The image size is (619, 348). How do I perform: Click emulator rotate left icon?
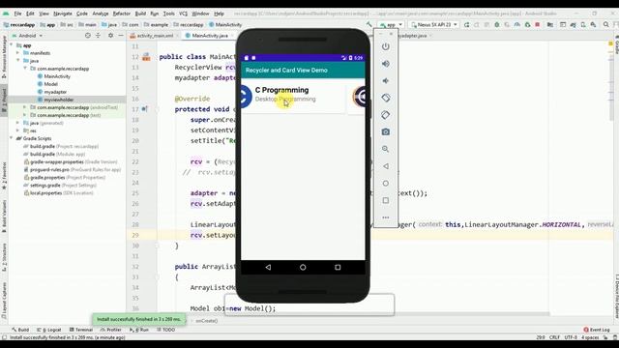click(386, 98)
